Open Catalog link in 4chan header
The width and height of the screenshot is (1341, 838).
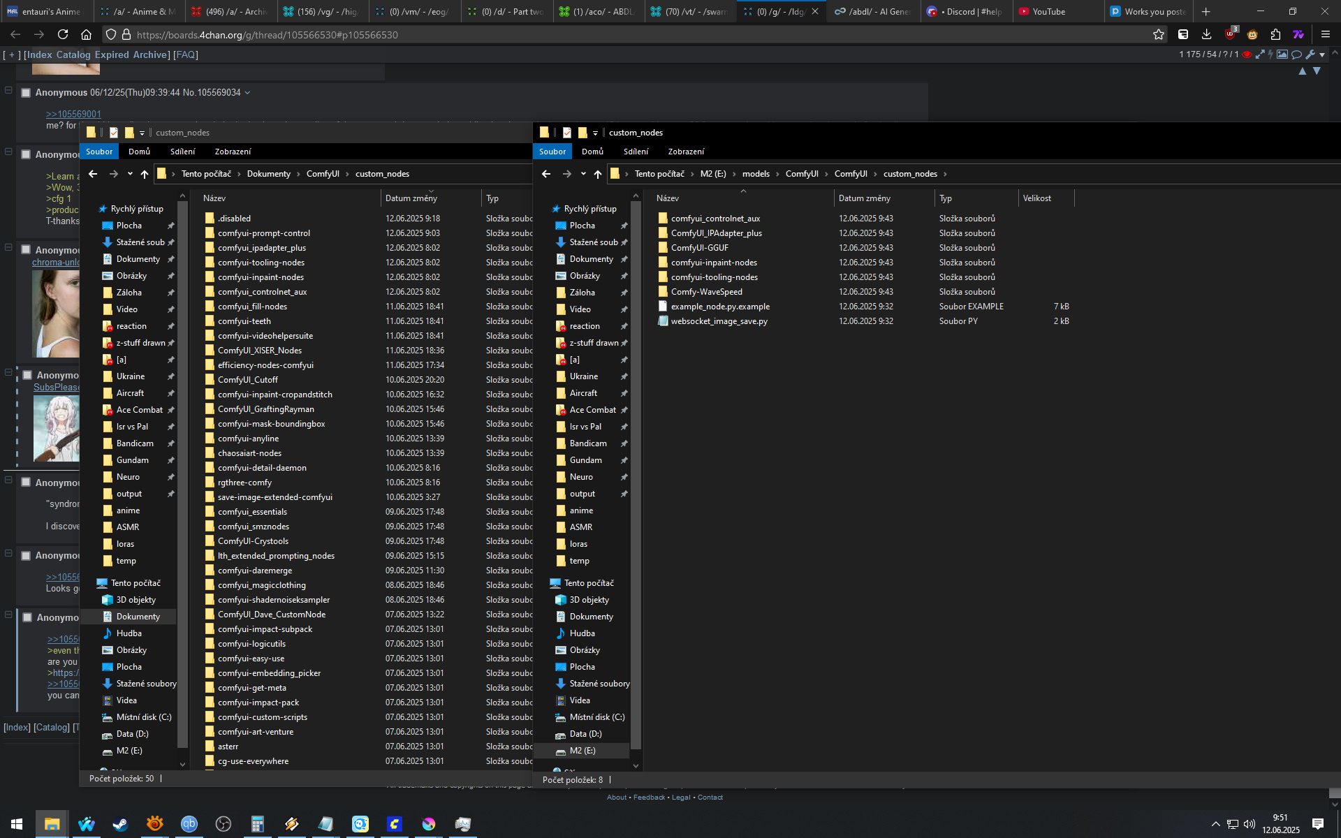[73, 54]
